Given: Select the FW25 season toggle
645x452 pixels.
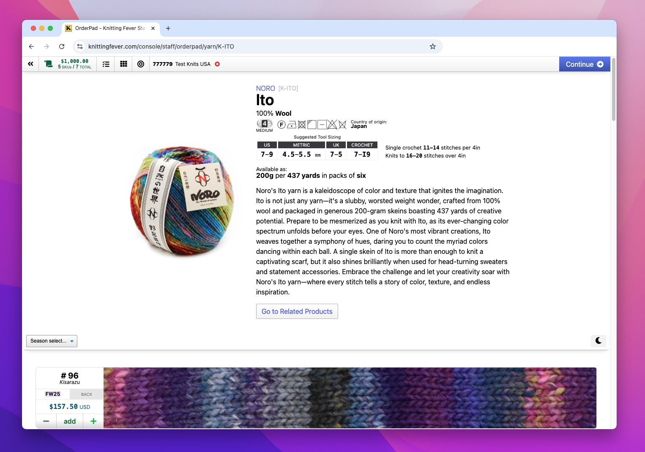Looking at the screenshot, I should tap(53, 394).
